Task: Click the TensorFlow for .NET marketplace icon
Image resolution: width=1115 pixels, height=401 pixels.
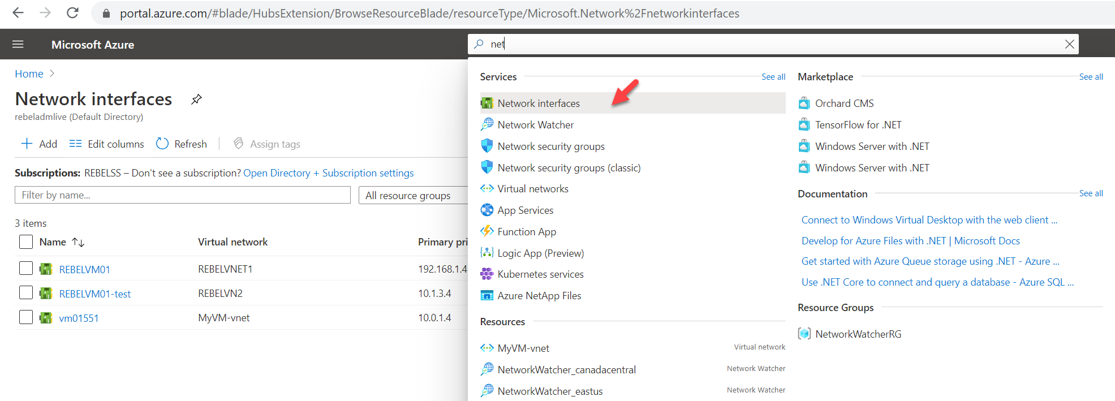Action: (804, 124)
